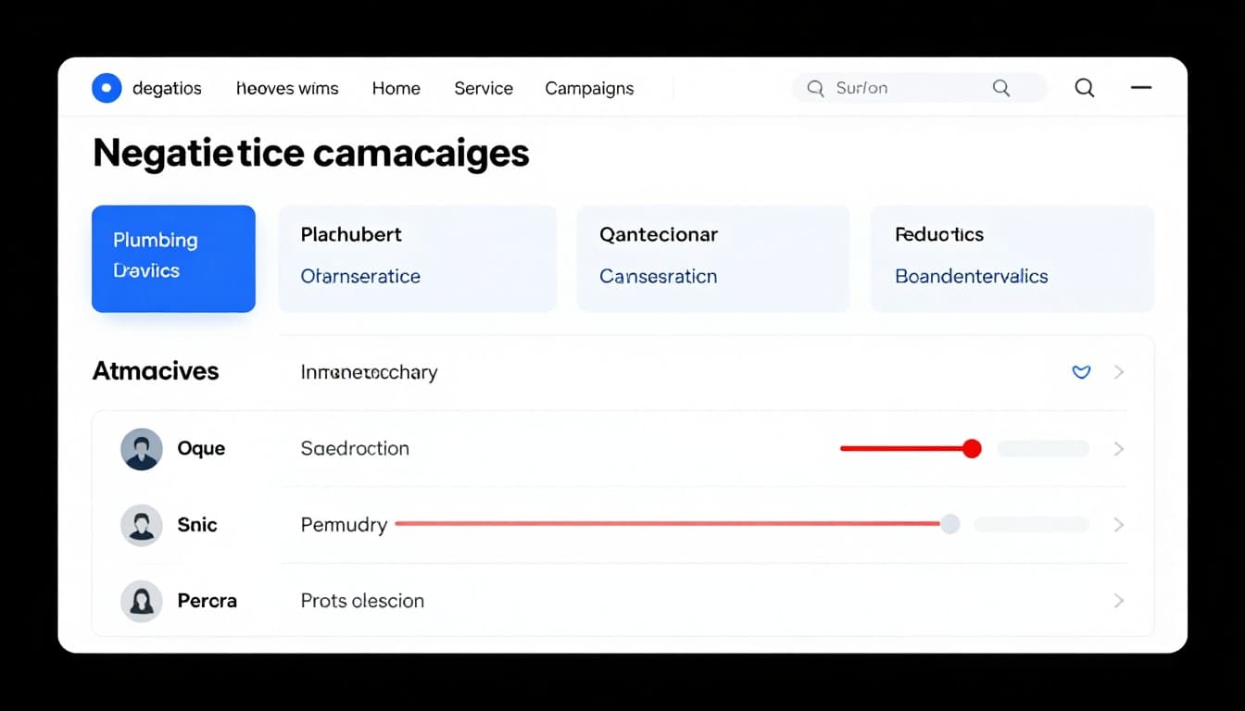
Task: Expand the Inmenetoochary row chevron
Action: [x=1119, y=372]
